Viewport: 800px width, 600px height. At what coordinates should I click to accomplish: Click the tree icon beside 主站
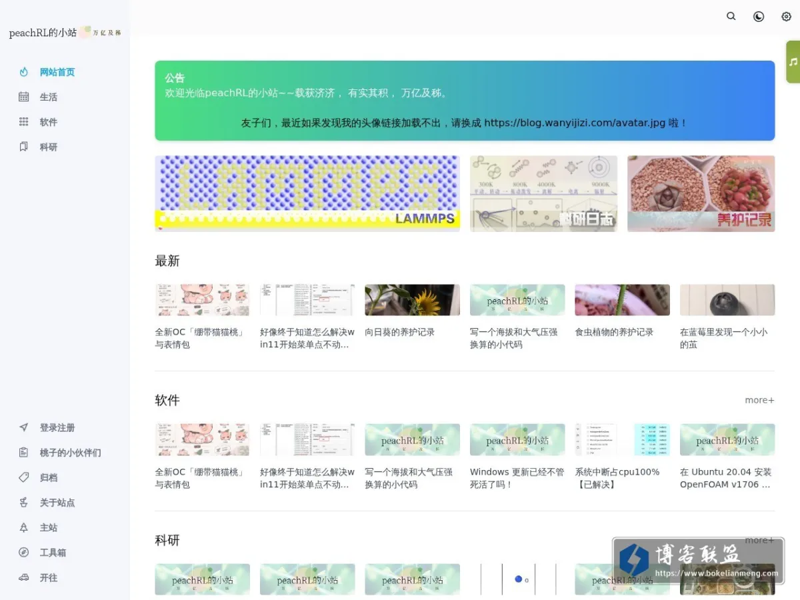pyautogui.click(x=24, y=527)
